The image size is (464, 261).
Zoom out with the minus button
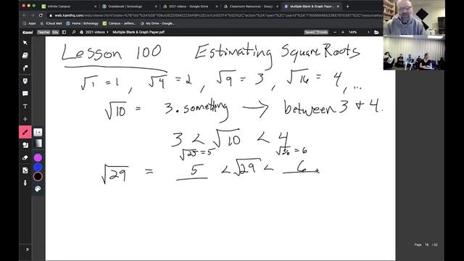tap(335, 32)
